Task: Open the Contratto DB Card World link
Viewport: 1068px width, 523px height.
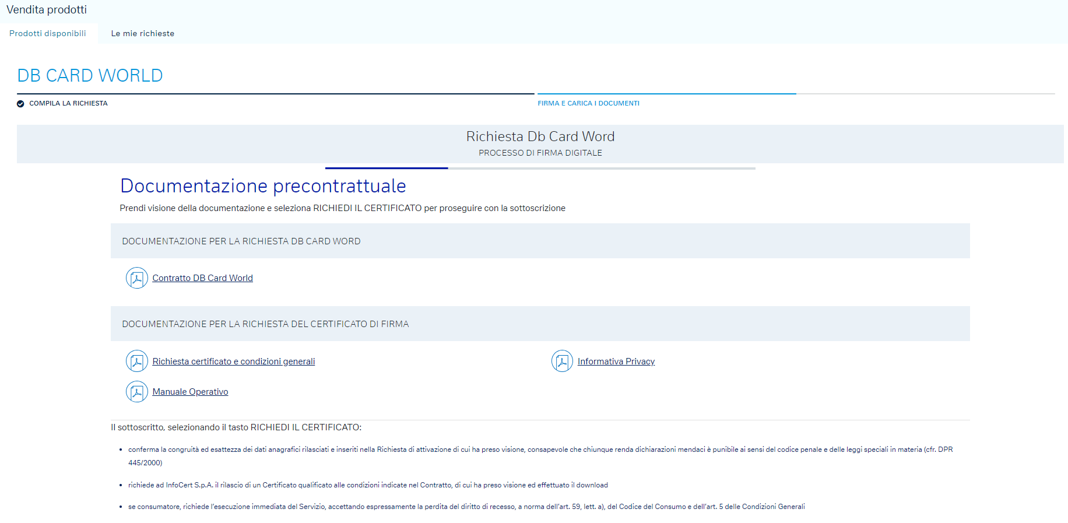Action: pyautogui.click(x=202, y=278)
